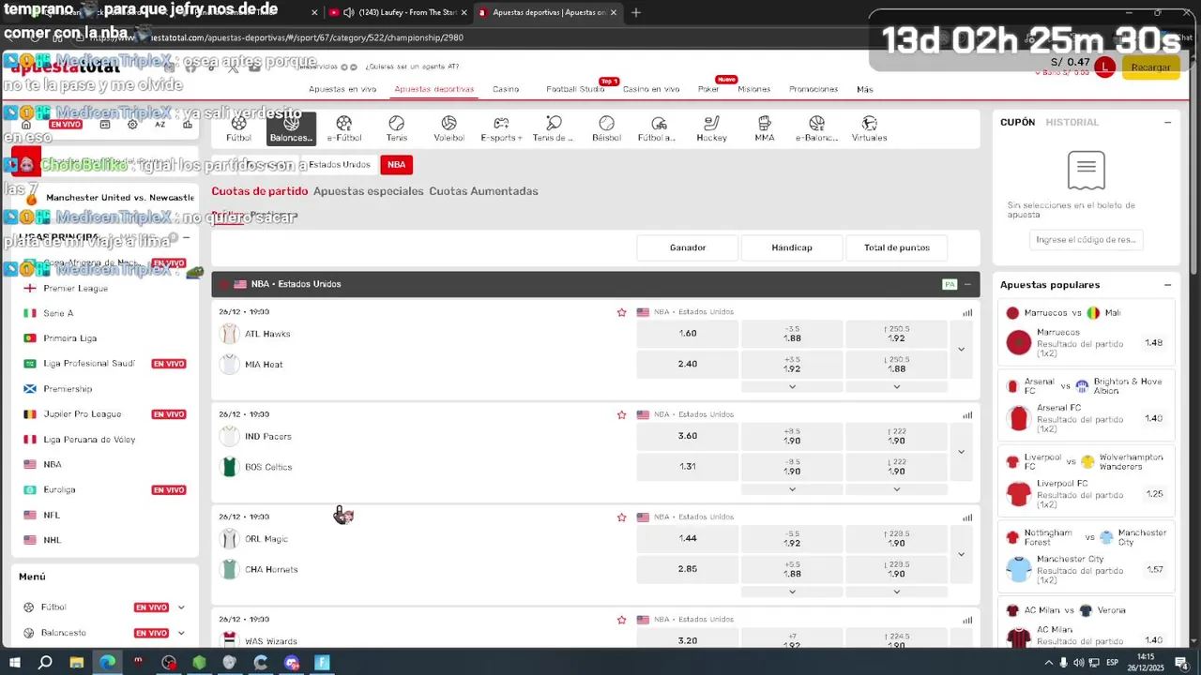The height and width of the screenshot is (675, 1201).
Task: Switch to the Historial tab
Action: tap(1072, 122)
